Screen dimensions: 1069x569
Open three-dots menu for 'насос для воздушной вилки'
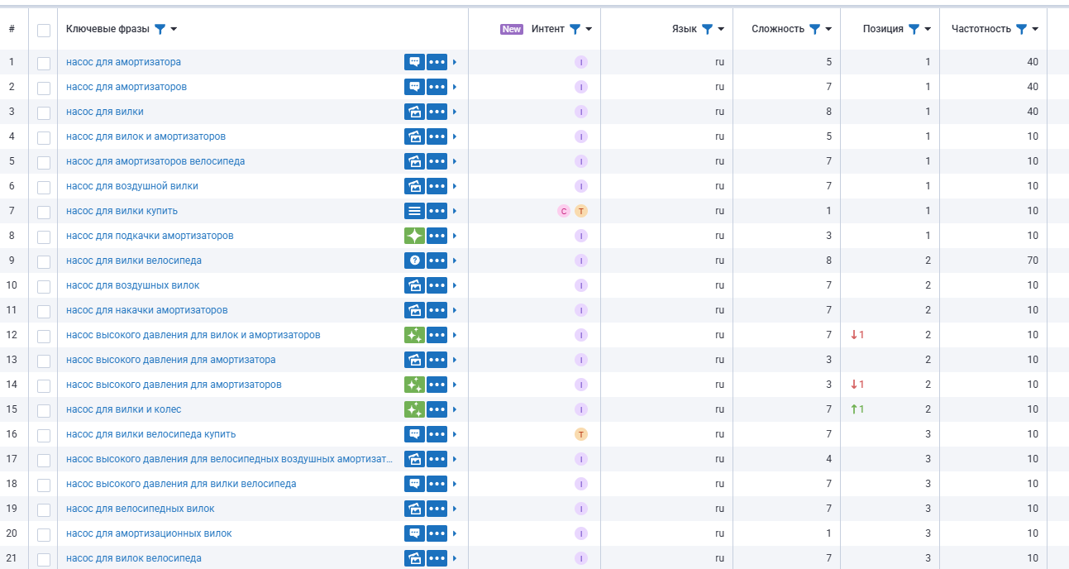pyautogui.click(x=437, y=186)
